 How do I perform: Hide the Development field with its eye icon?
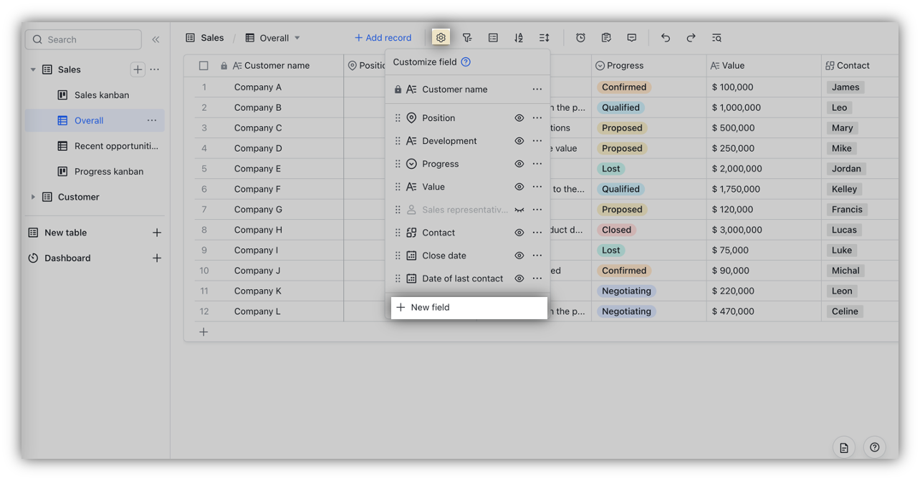click(519, 141)
